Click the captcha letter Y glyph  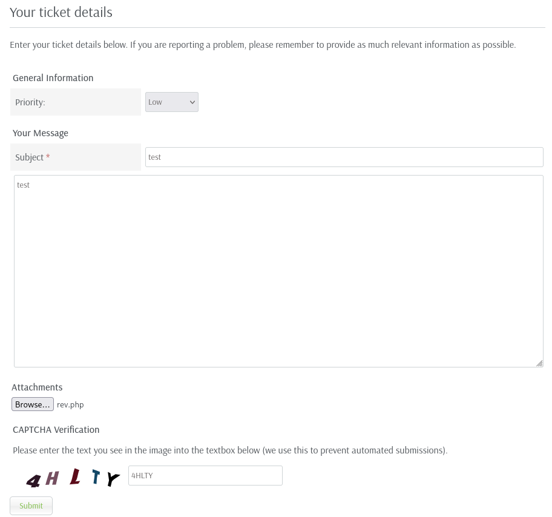click(113, 479)
